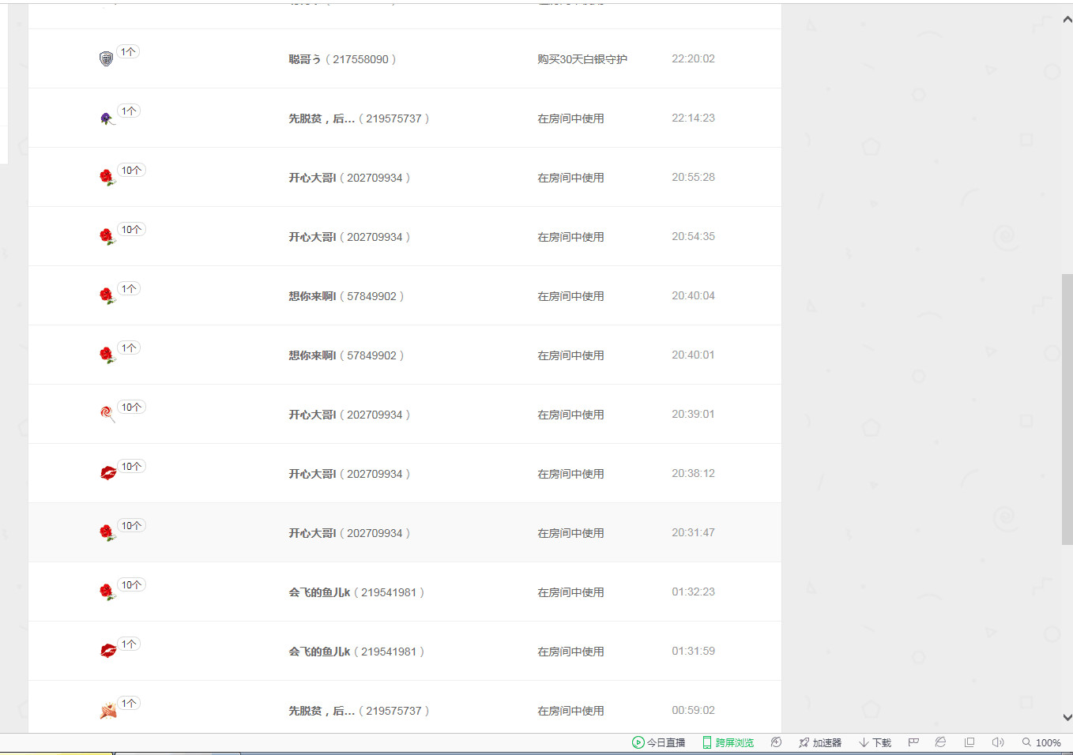1073x755 pixels.
Task: Click the timestamp 01:32:23
Action: (693, 592)
